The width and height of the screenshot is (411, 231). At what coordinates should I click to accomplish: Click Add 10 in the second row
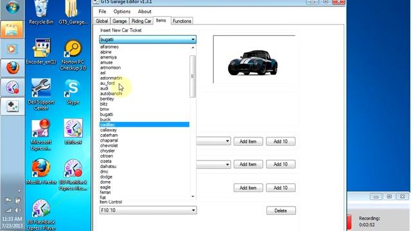(281, 164)
